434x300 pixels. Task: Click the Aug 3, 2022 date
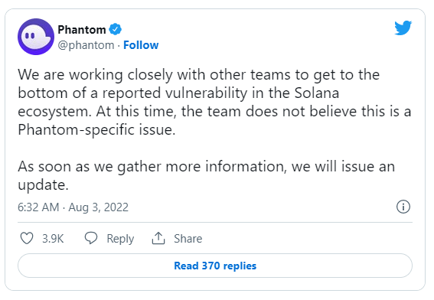pos(99,207)
